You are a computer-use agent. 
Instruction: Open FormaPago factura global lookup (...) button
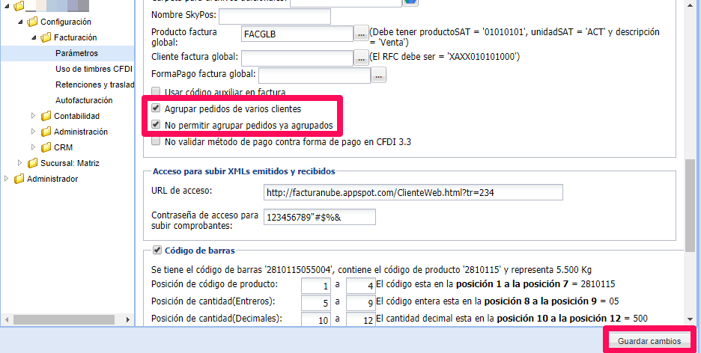pos(379,75)
